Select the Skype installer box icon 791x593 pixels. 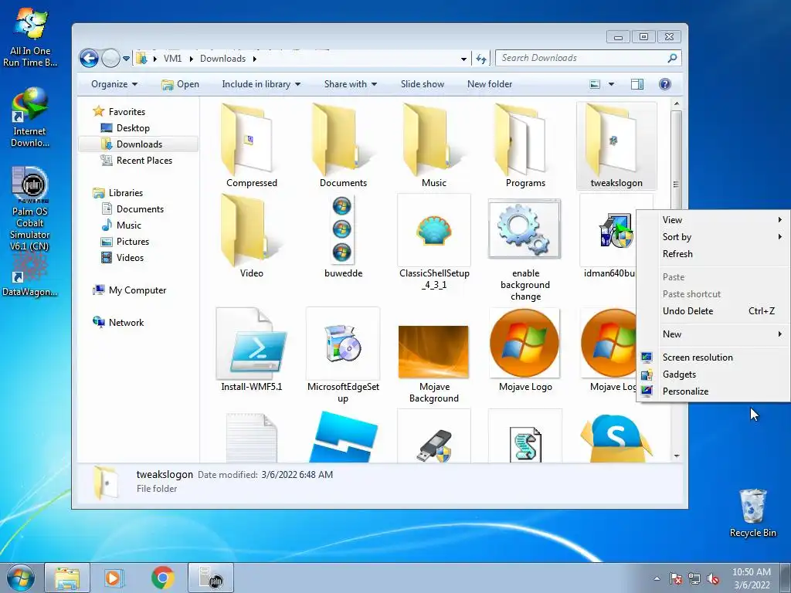[x=616, y=437]
